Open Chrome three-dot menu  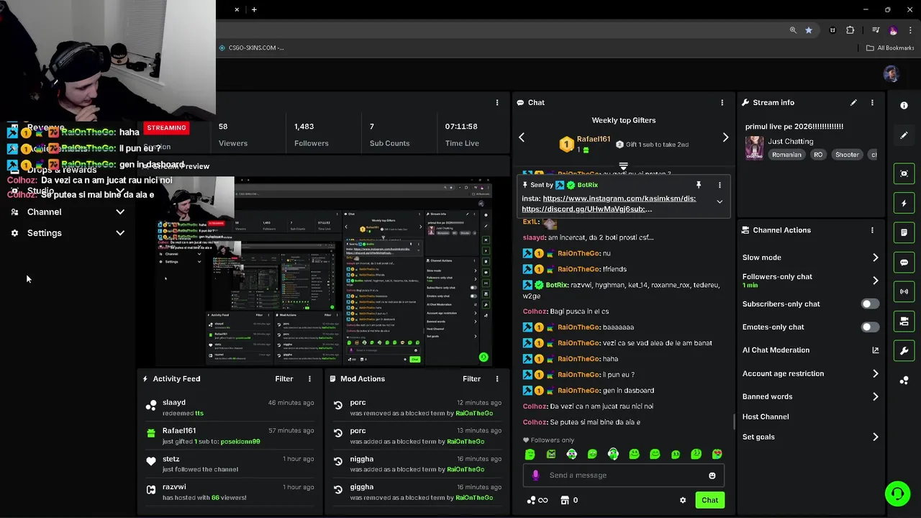909,30
